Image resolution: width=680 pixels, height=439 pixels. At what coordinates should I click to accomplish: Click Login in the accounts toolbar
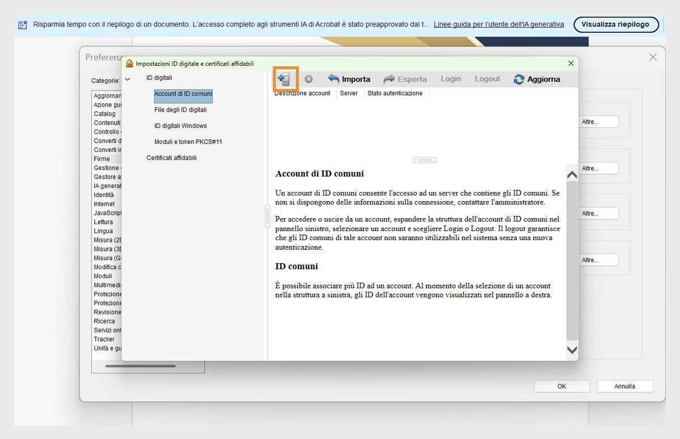coord(450,79)
